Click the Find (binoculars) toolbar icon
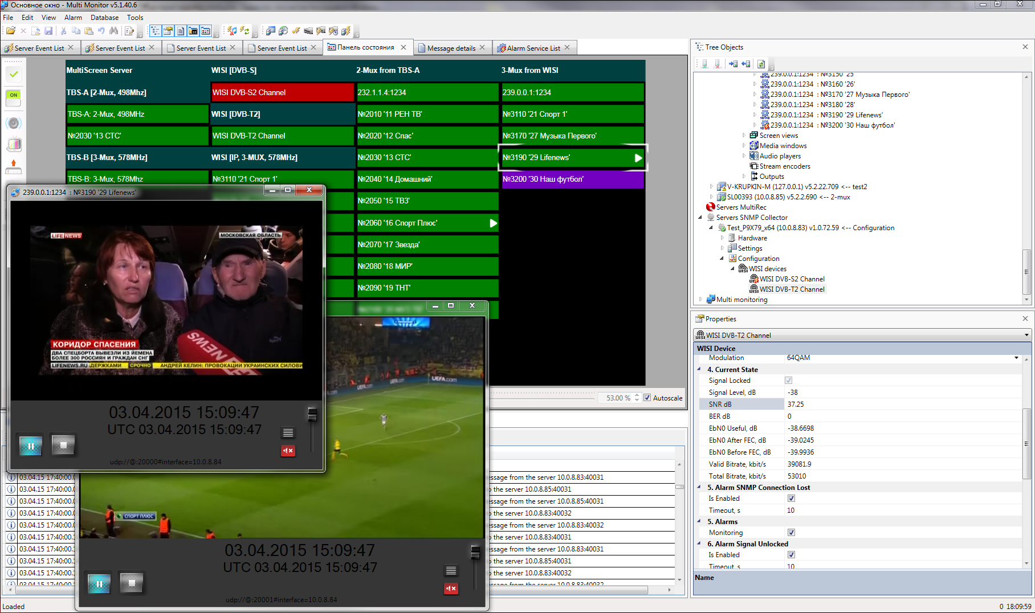This screenshot has width=1035, height=613. tap(114, 31)
